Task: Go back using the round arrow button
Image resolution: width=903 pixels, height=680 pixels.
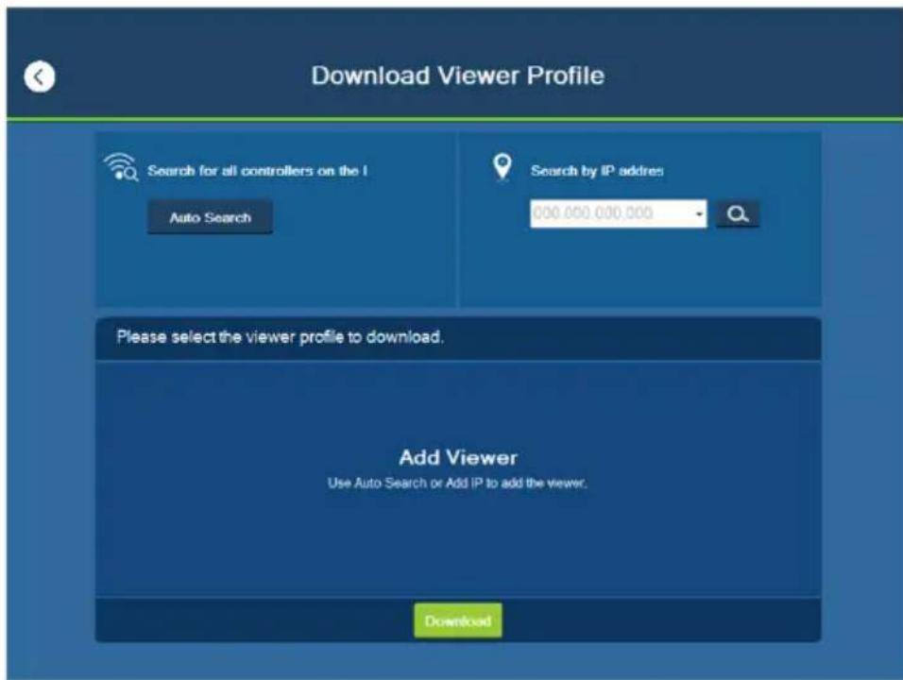Action: pyautogui.click(x=39, y=76)
